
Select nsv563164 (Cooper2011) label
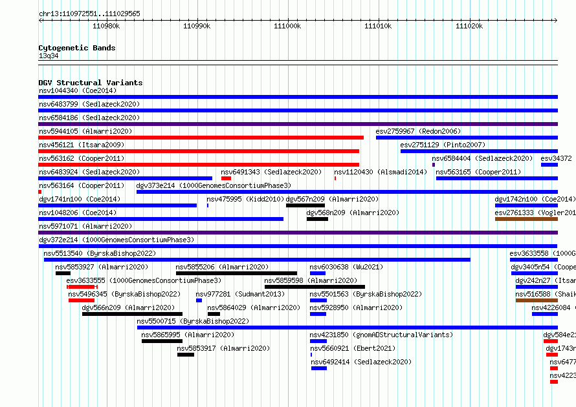[x=82, y=185]
